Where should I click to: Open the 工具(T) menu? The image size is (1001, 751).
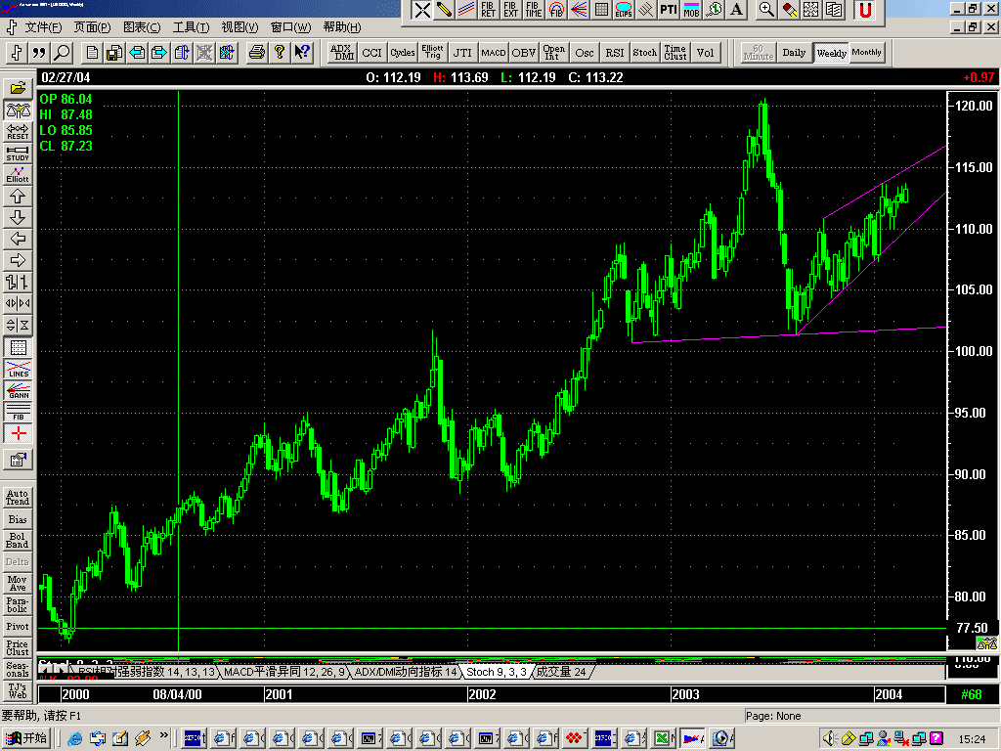click(x=191, y=27)
